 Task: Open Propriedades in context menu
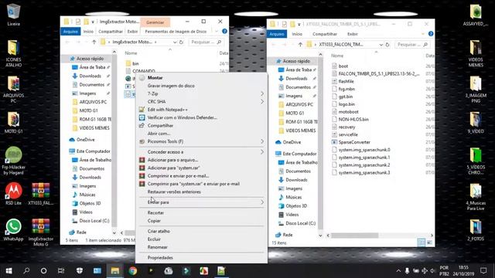click(201, 257)
